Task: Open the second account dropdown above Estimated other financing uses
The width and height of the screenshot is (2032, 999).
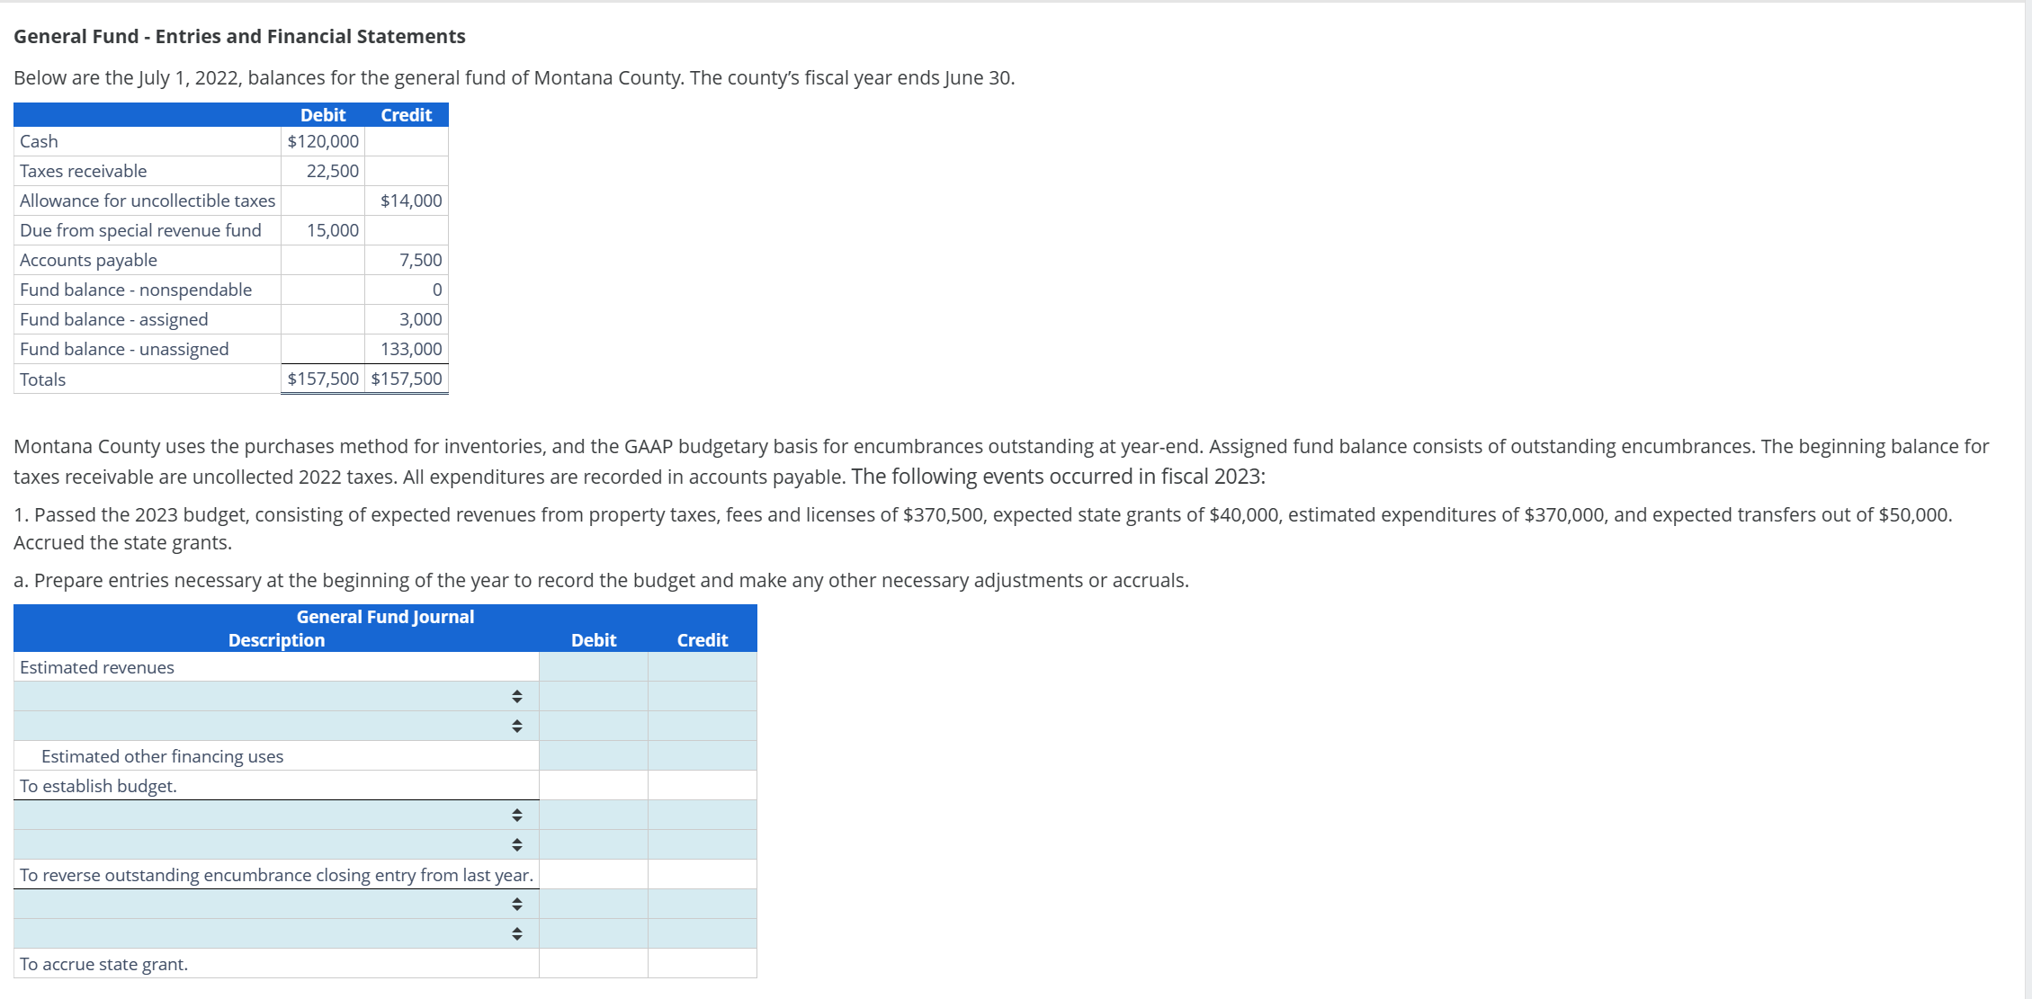Action: point(276,726)
